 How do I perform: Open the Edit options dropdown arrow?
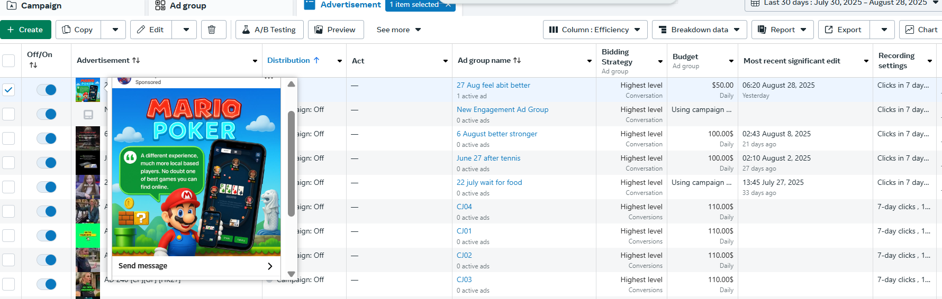pyautogui.click(x=186, y=30)
